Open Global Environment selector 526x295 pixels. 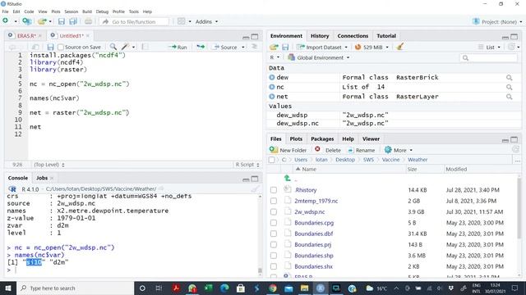pyautogui.click(x=319, y=57)
